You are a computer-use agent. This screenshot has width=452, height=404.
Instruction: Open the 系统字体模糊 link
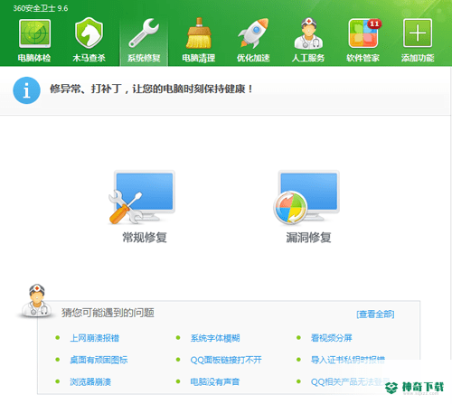point(215,338)
